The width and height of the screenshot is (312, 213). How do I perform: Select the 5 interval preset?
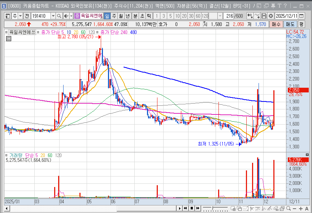[x=170, y=16]
